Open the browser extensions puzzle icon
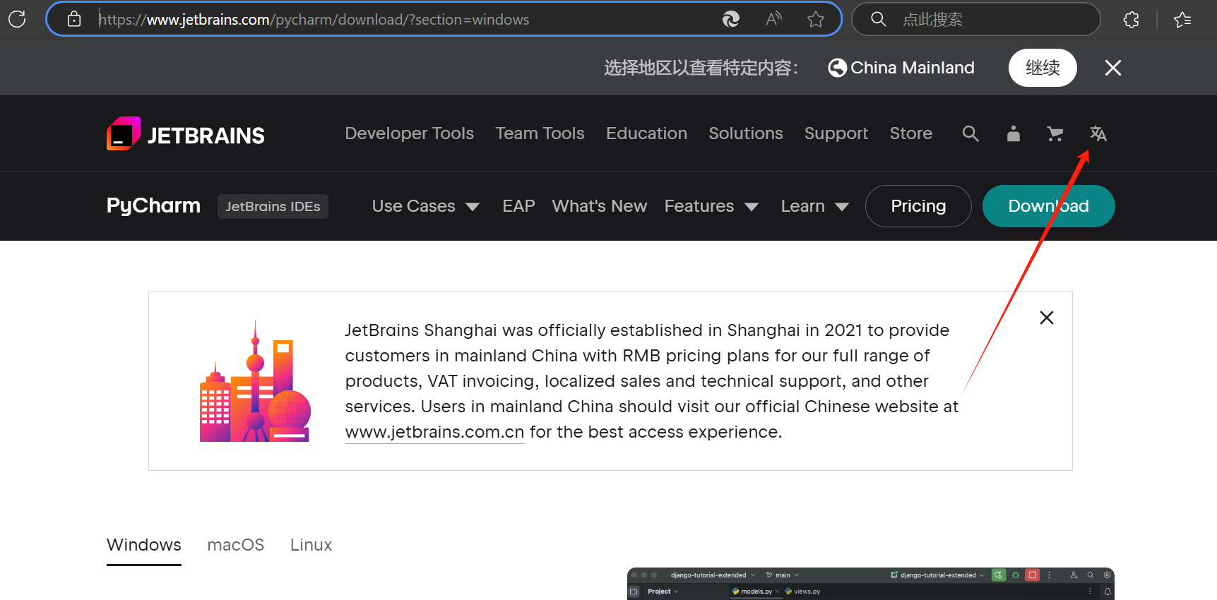Image resolution: width=1217 pixels, height=600 pixels. tap(1131, 19)
